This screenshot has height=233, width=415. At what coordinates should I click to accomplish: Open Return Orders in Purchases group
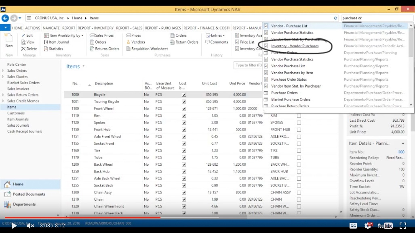184,42
